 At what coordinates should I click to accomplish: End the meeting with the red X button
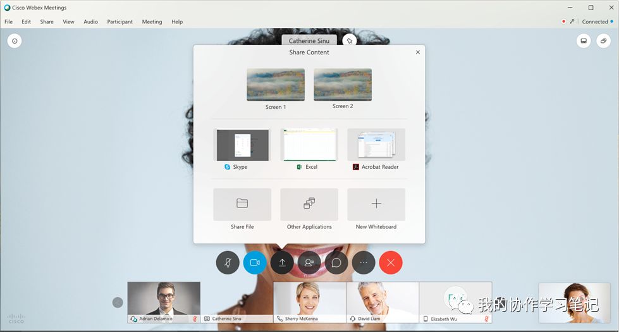point(391,262)
